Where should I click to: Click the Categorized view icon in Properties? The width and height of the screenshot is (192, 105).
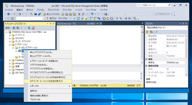pyautogui.click(x=147, y=32)
